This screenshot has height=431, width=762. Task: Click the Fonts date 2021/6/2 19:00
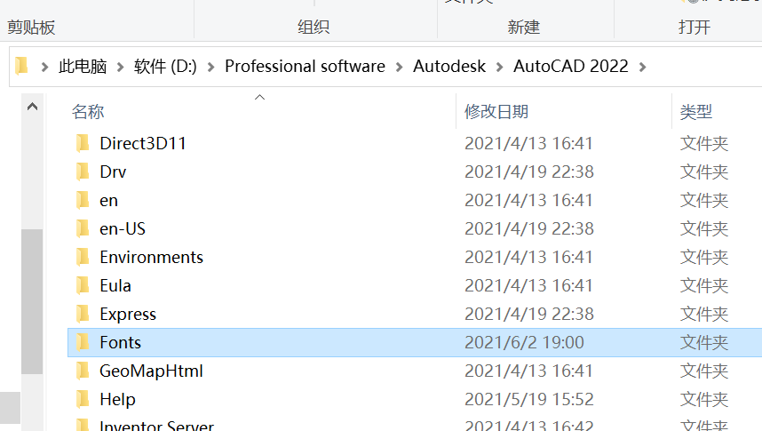tap(524, 342)
